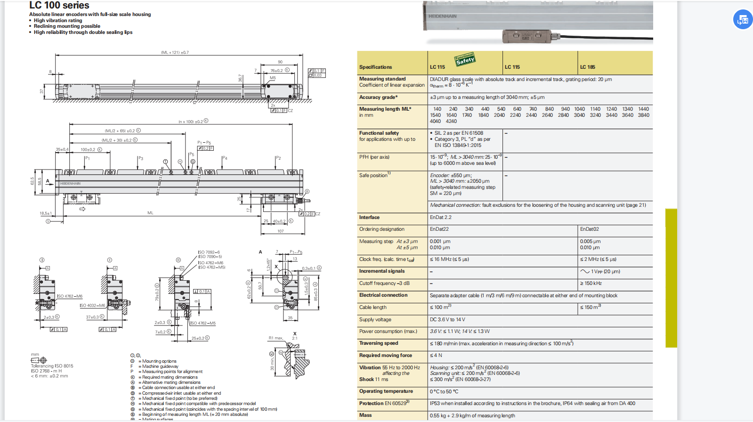Click the blue floating image translate button
Image resolution: width=753 pixels, height=422 pixels.
coord(743,19)
